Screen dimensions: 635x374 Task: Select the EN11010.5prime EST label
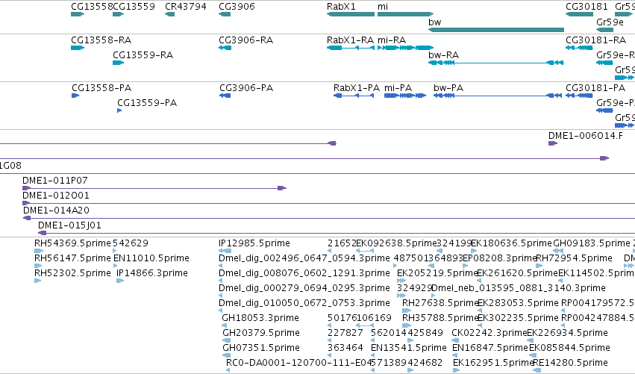coord(151,258)
